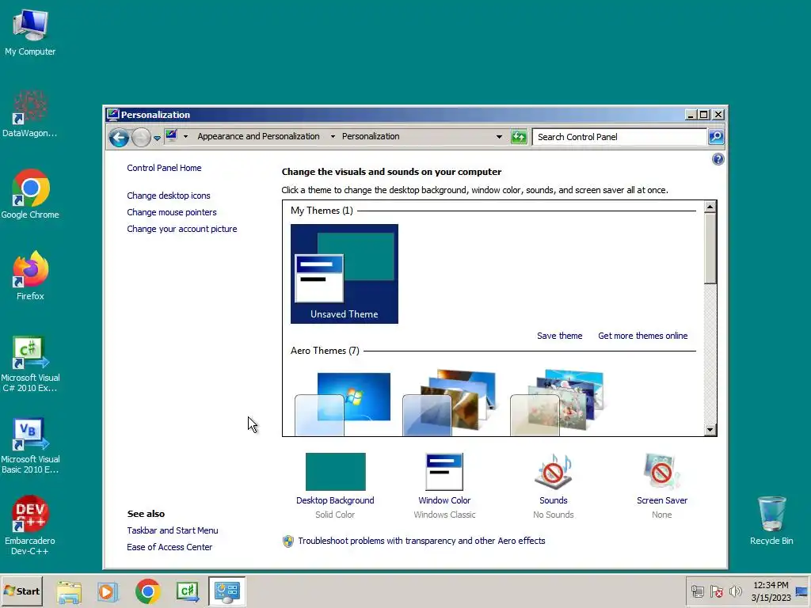Screen dimensions: 811x608
Task: Open Troubleshoot problems with transparency link
Action: coord(421,541)
